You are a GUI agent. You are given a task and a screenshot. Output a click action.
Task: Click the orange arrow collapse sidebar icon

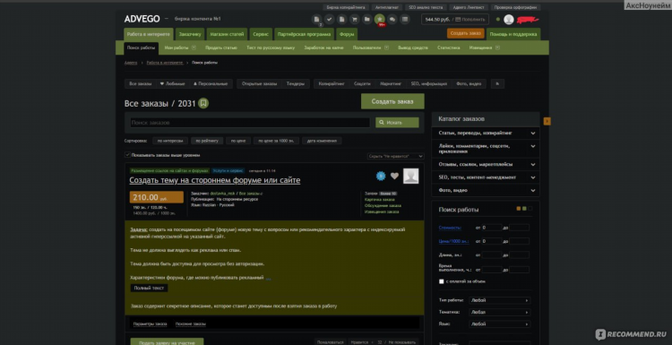coord(547,121)
